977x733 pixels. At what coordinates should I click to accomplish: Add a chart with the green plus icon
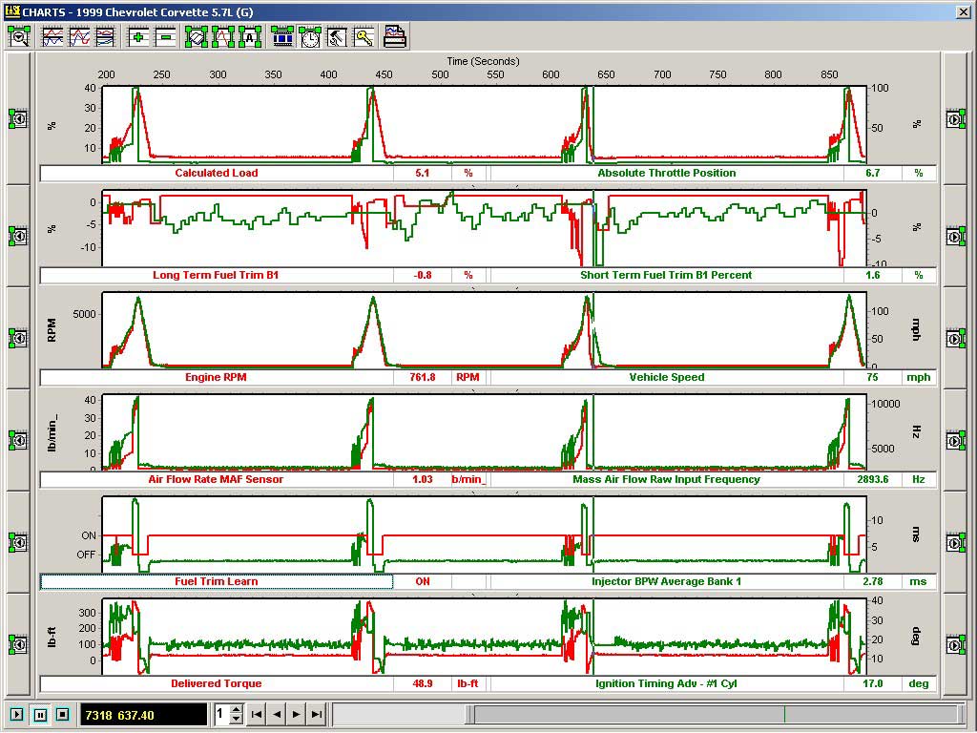pyautogui.click(x=138, y=37)
